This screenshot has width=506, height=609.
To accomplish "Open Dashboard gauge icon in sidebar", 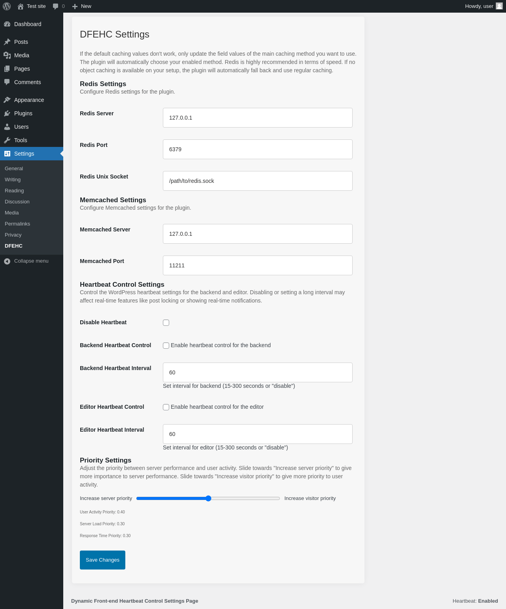I will pyautogui.click(x=7, y=24).
